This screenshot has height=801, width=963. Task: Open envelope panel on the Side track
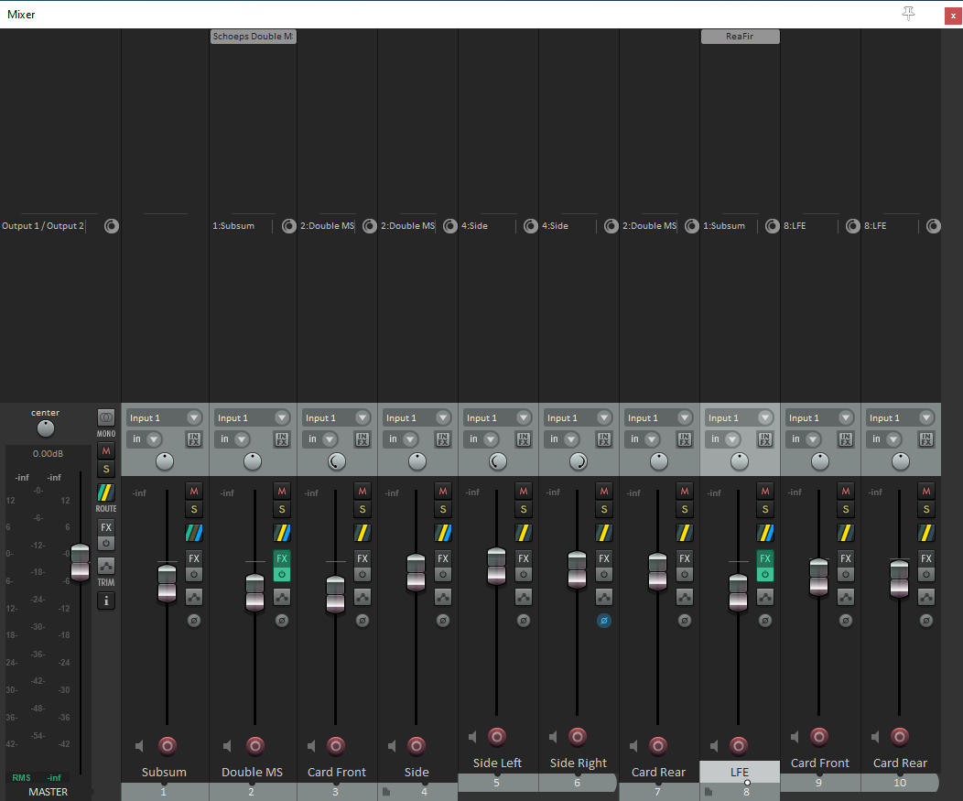443,597
